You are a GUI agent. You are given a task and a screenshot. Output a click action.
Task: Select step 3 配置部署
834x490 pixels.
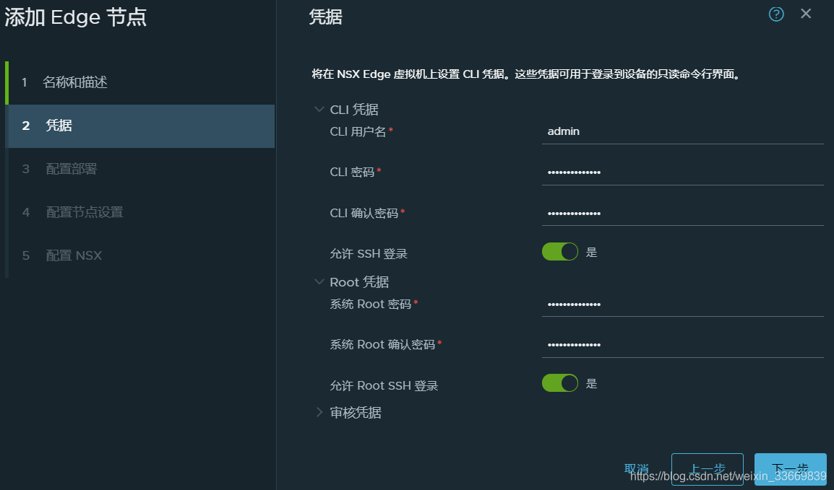coord(140,170)
